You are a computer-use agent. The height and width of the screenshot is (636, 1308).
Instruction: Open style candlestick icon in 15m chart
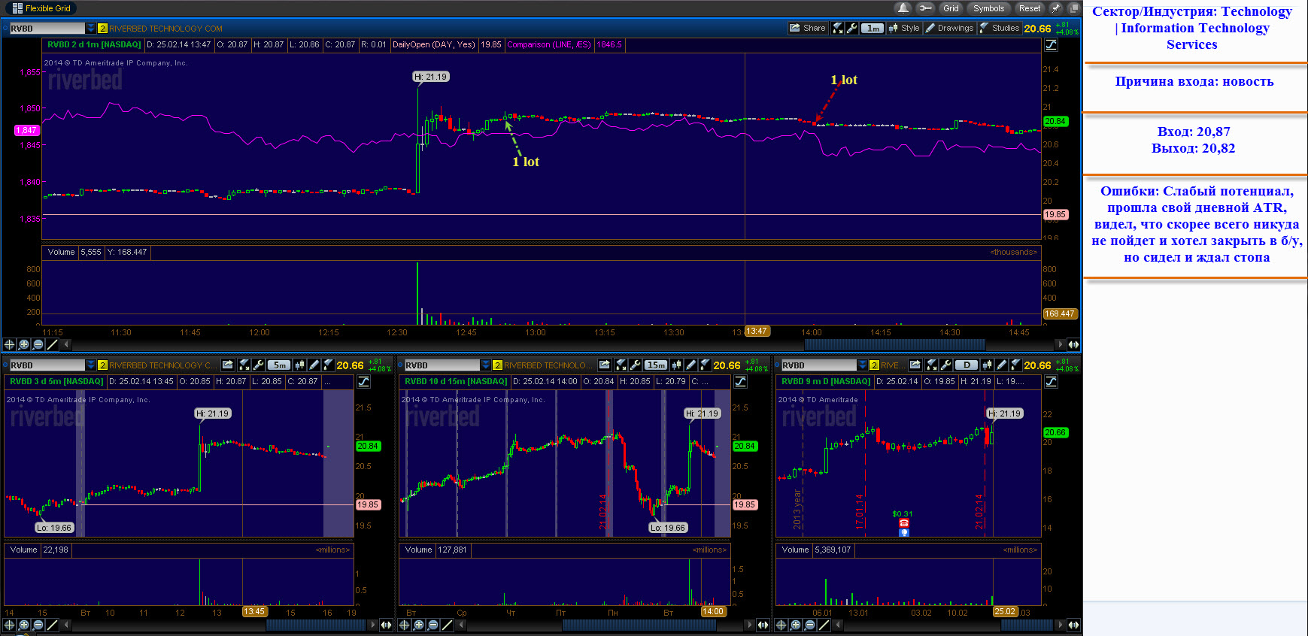(x=676, y=365)
